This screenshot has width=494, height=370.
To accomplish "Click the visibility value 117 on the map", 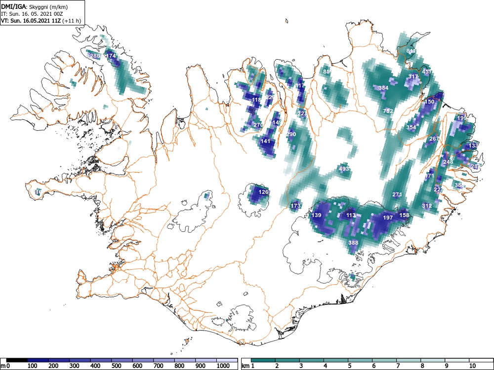I will pos(300,85).
